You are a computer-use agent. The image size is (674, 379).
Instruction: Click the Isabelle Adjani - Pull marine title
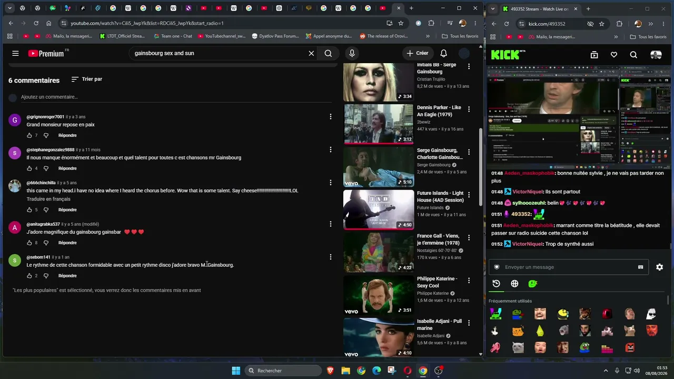pos(439,325)
